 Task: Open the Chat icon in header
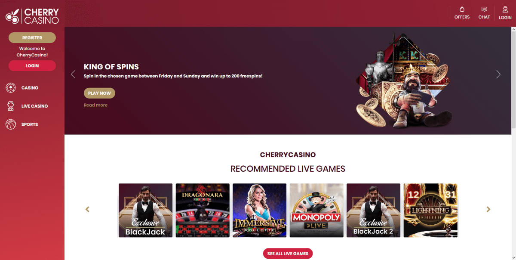point(484,9)
